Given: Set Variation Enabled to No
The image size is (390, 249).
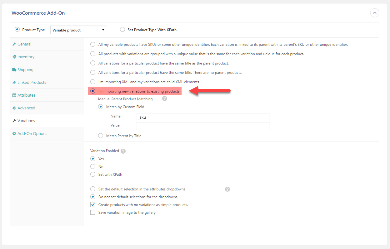Looking at the screenshot, I should point(93,166).
